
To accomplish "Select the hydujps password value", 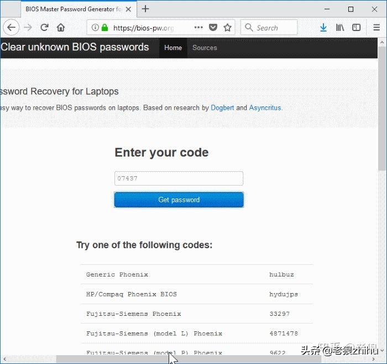I will tap(283, 294).
